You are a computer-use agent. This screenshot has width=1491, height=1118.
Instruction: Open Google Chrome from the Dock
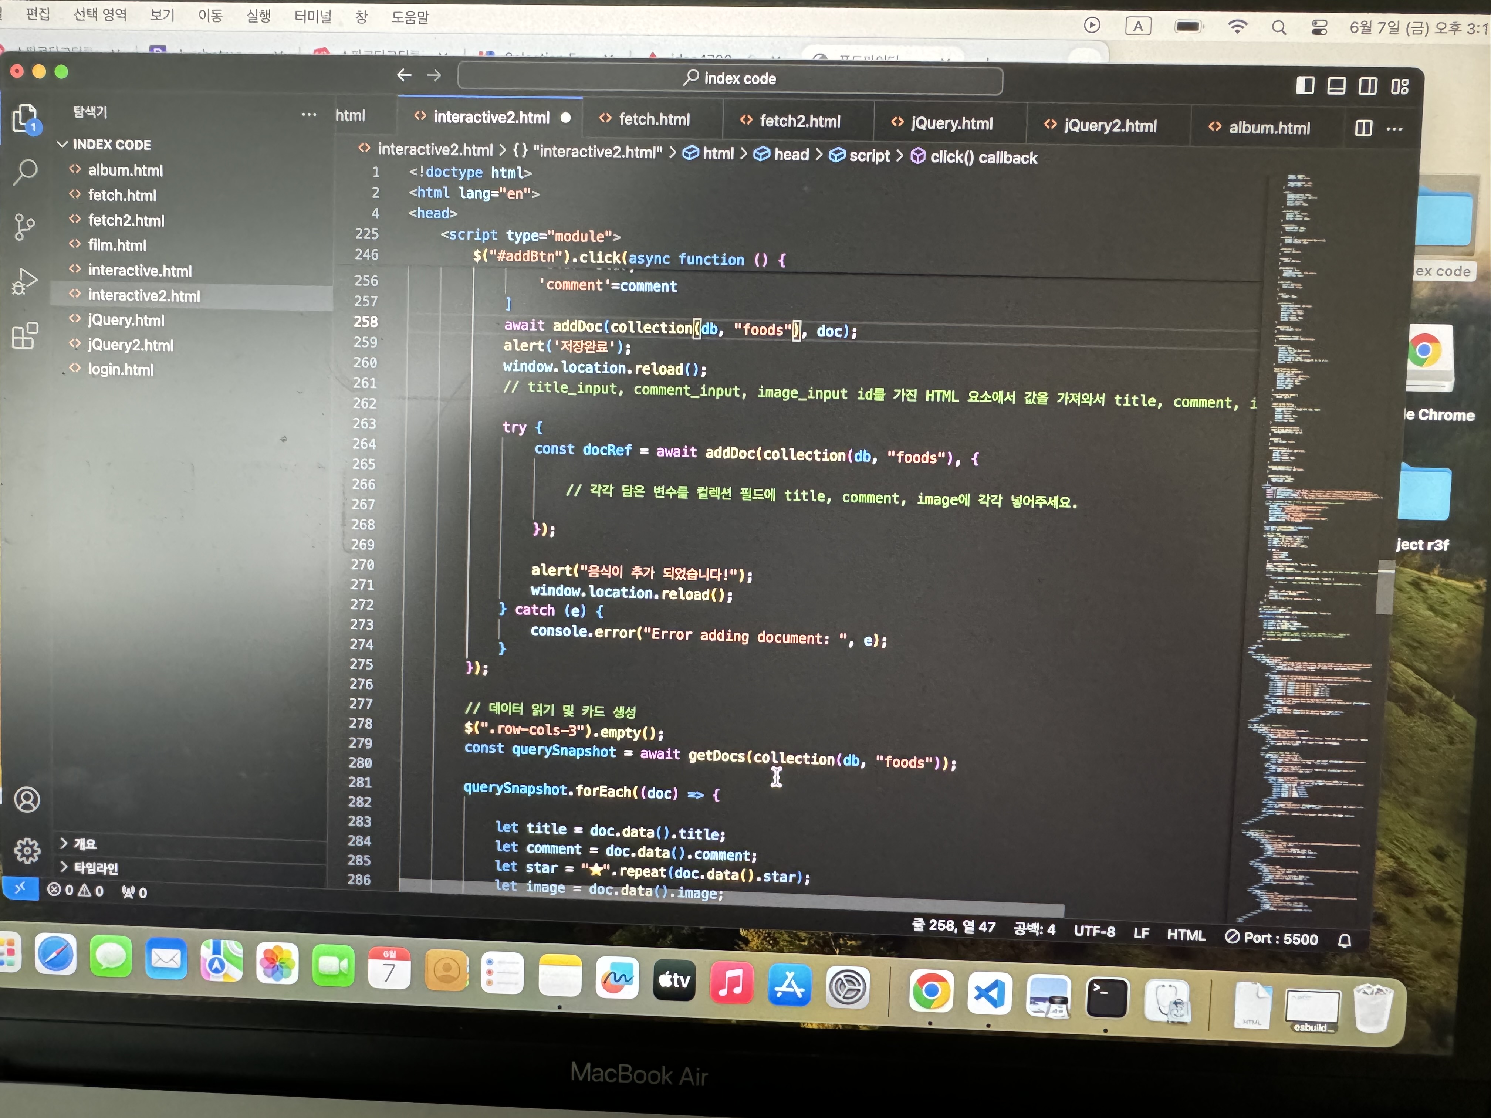coord(931,990)
